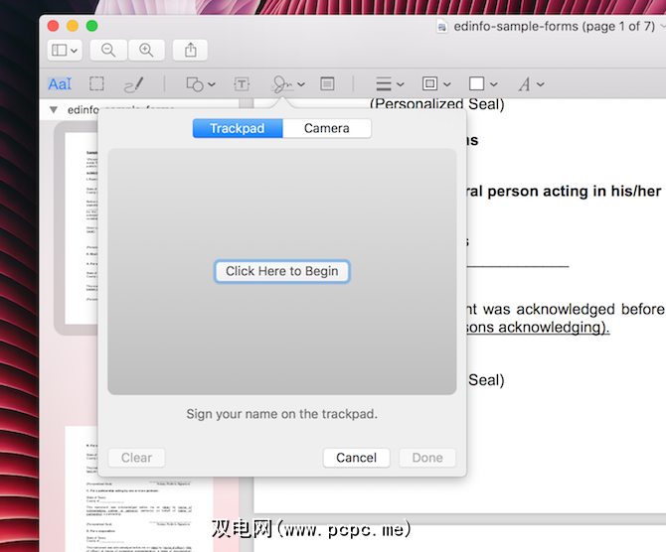Select the Rectangular Selection tool
The height and width of the screenshot is (552, 666).
[96, 83]
